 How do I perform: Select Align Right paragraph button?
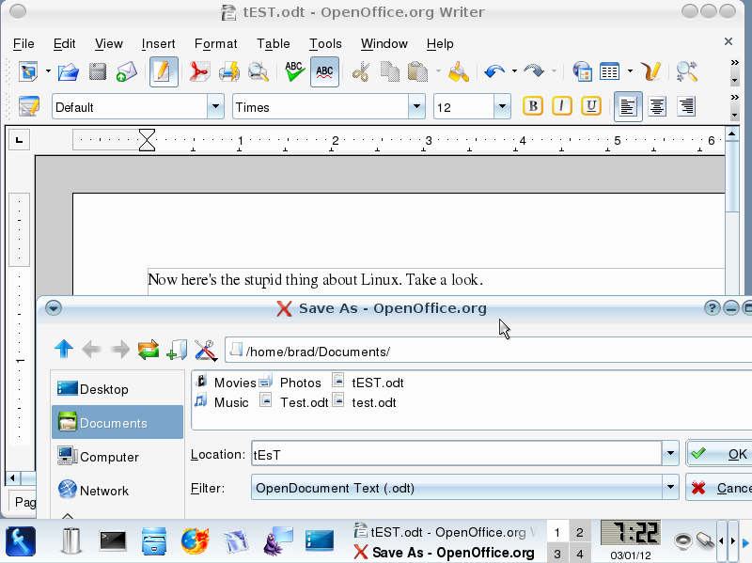[x=686, y=106]
